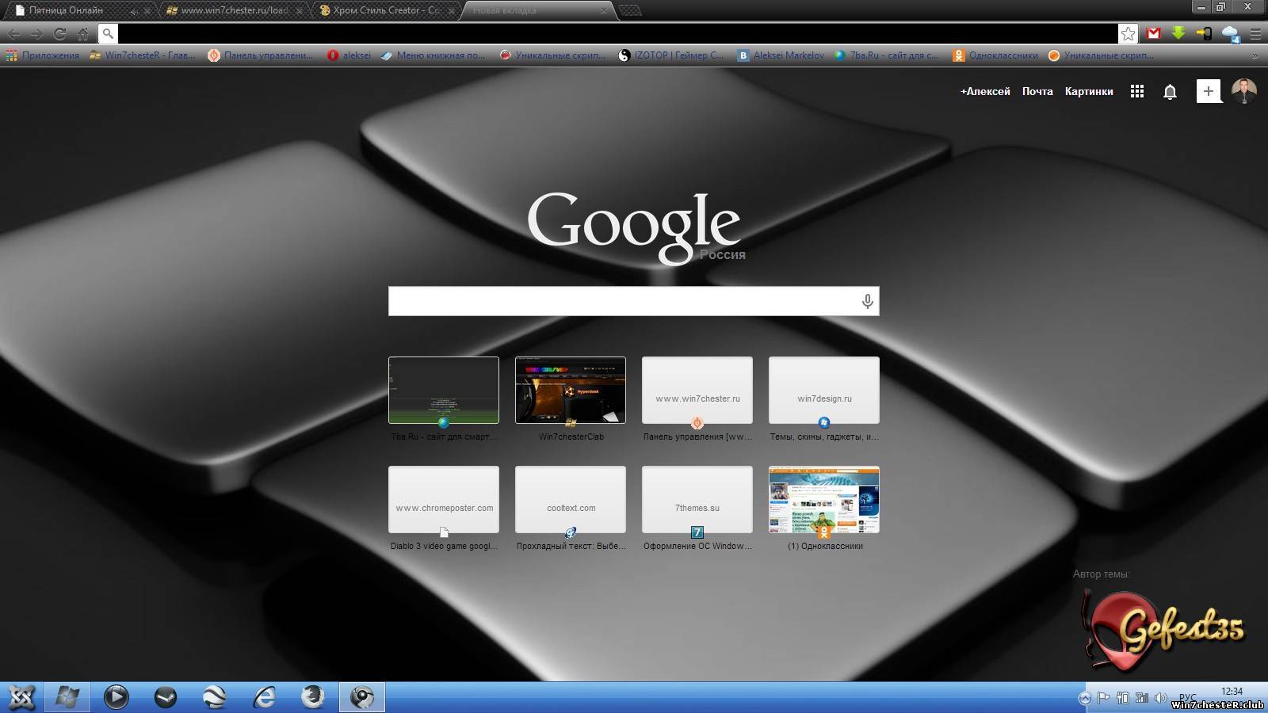Open the 7ba.Ru thumbnail tile
This screenshot has width=1268, height=713.
[x=444, y=391]
